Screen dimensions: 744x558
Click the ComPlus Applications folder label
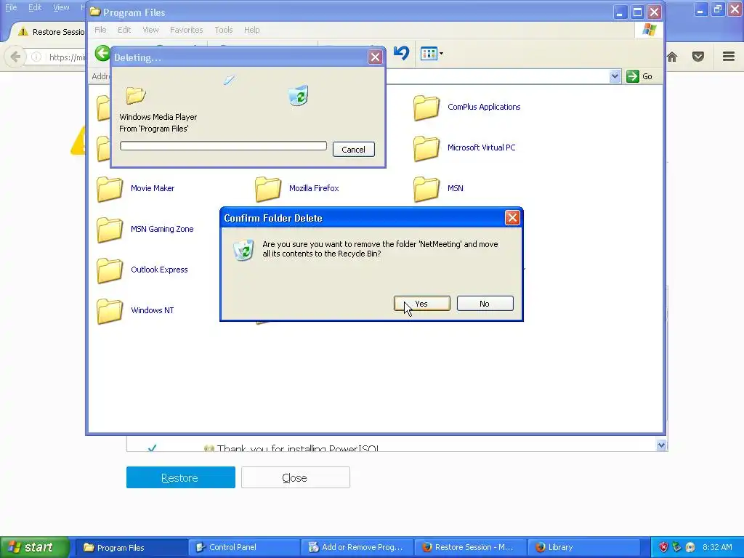point(484,107)
